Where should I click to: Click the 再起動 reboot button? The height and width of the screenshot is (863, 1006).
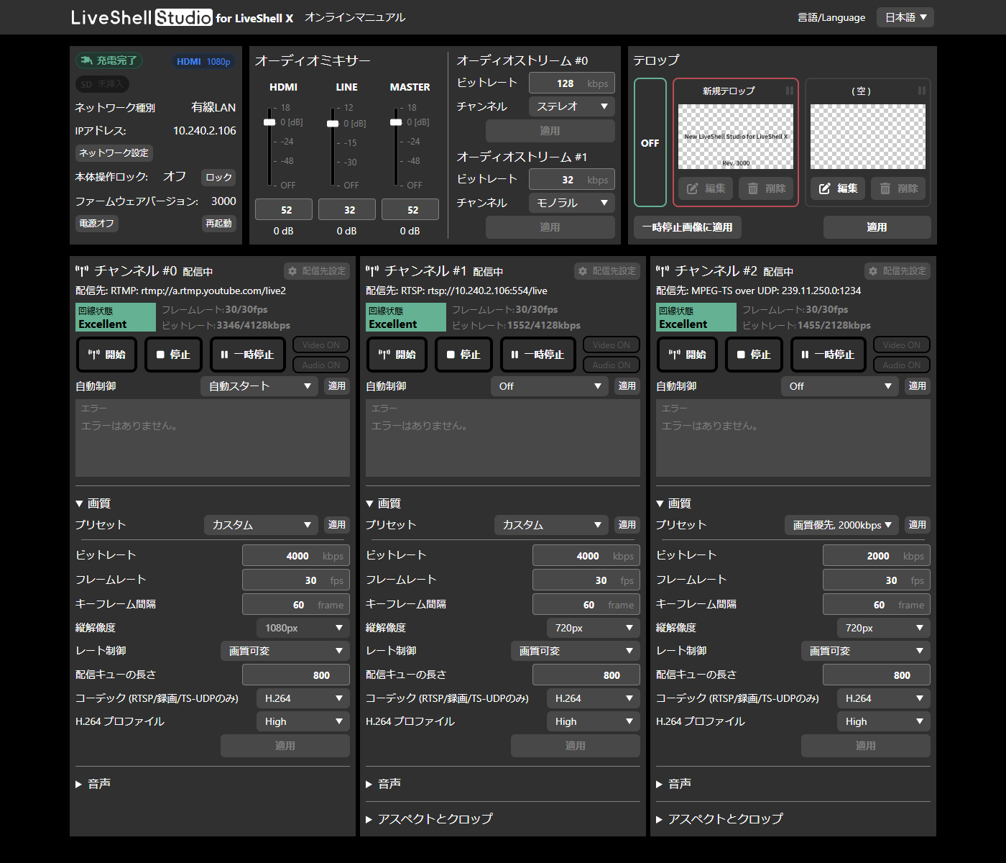pos(218,224)
